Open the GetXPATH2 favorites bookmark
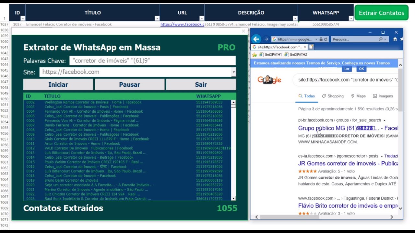This screenshot has width=415, height=233. tap(296, 54)
